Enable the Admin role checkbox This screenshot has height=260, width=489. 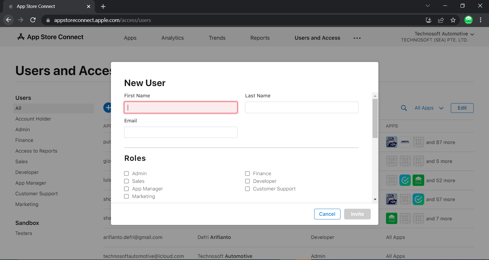coord(127,174)
